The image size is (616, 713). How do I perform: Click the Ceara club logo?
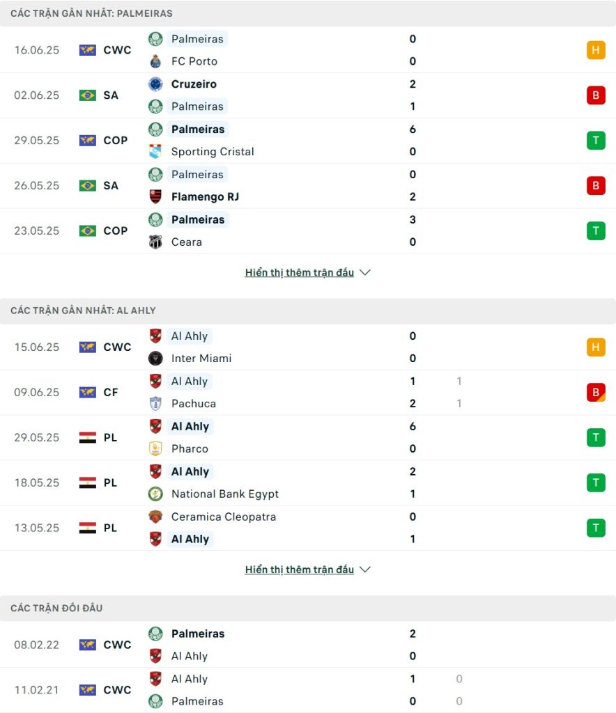tap(155, 242)
